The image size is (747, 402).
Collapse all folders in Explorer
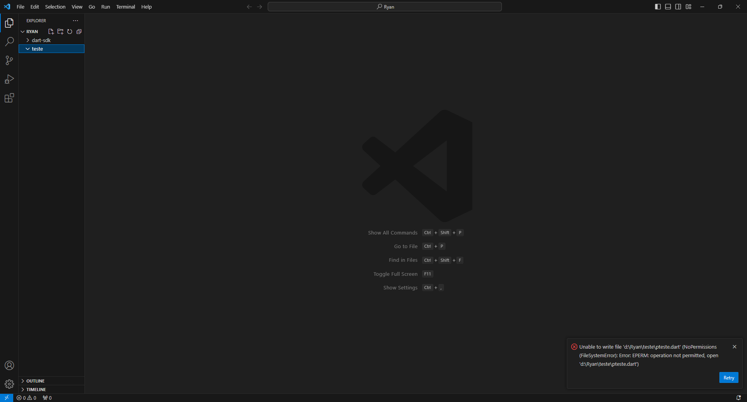[x=79, y=32]
